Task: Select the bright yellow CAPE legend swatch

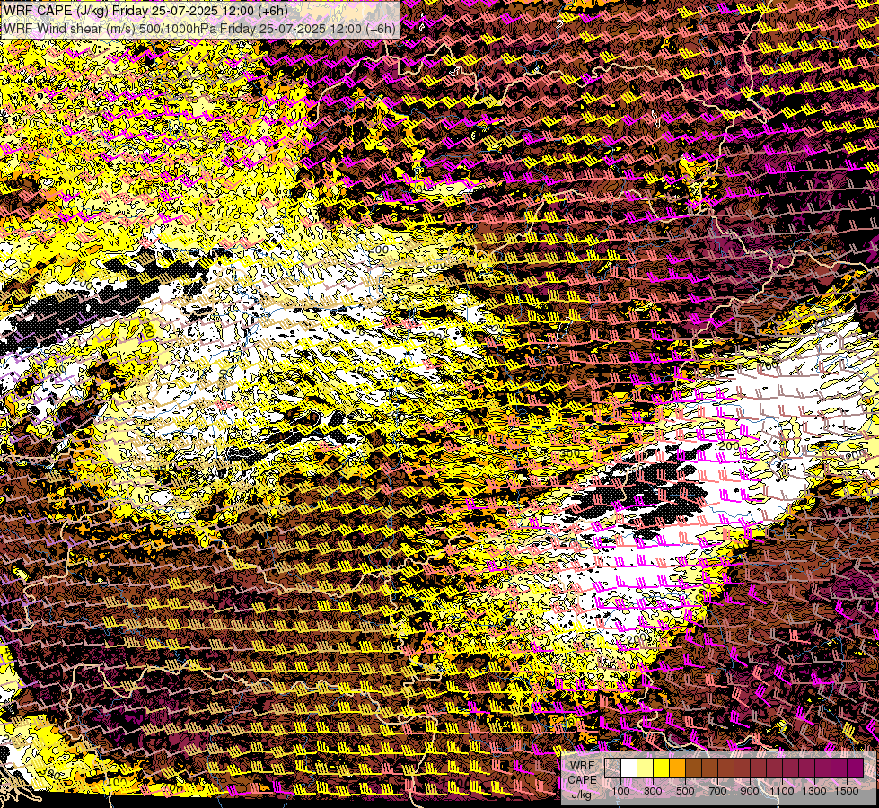Action: click(662, 768)
